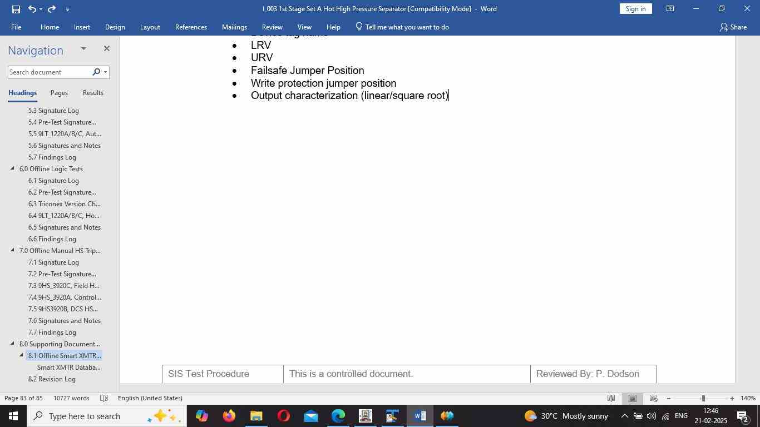Open the Review tab
Viewport: 760px width, 427px height.
(272, 27)
